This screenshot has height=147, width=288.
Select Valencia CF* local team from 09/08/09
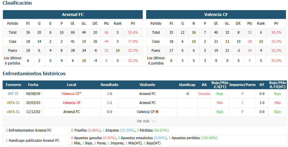[71, 94]
